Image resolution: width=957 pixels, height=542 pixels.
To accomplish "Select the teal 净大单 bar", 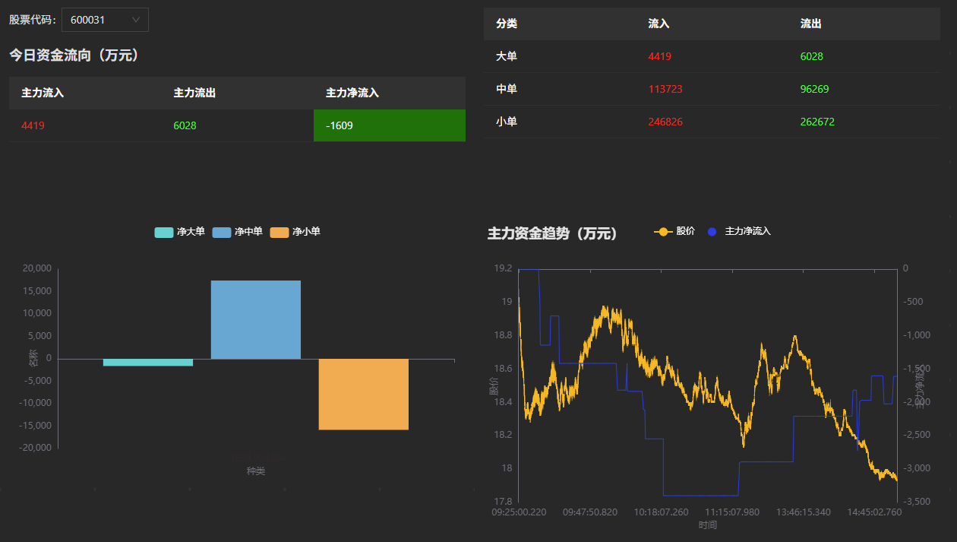I will coord(148,363).
